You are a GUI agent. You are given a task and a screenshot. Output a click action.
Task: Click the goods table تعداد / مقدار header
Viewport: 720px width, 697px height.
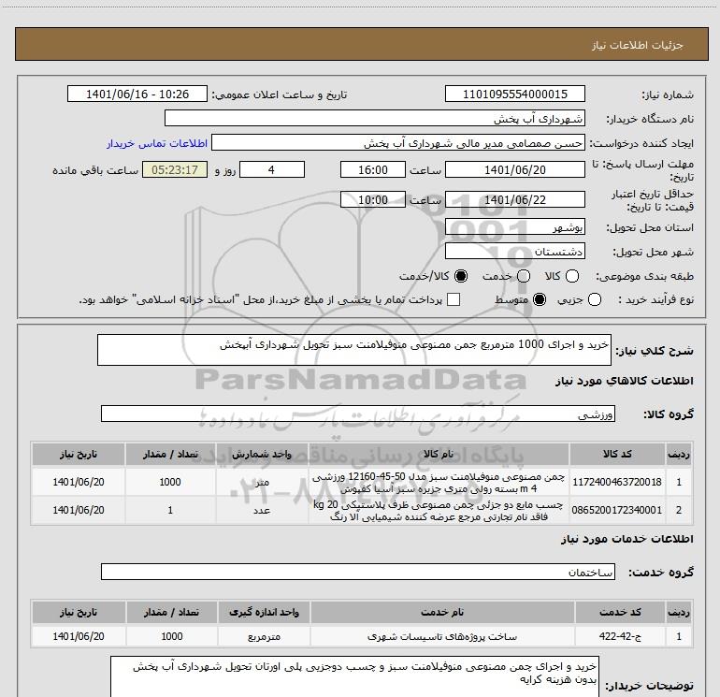tap(170, 454)
